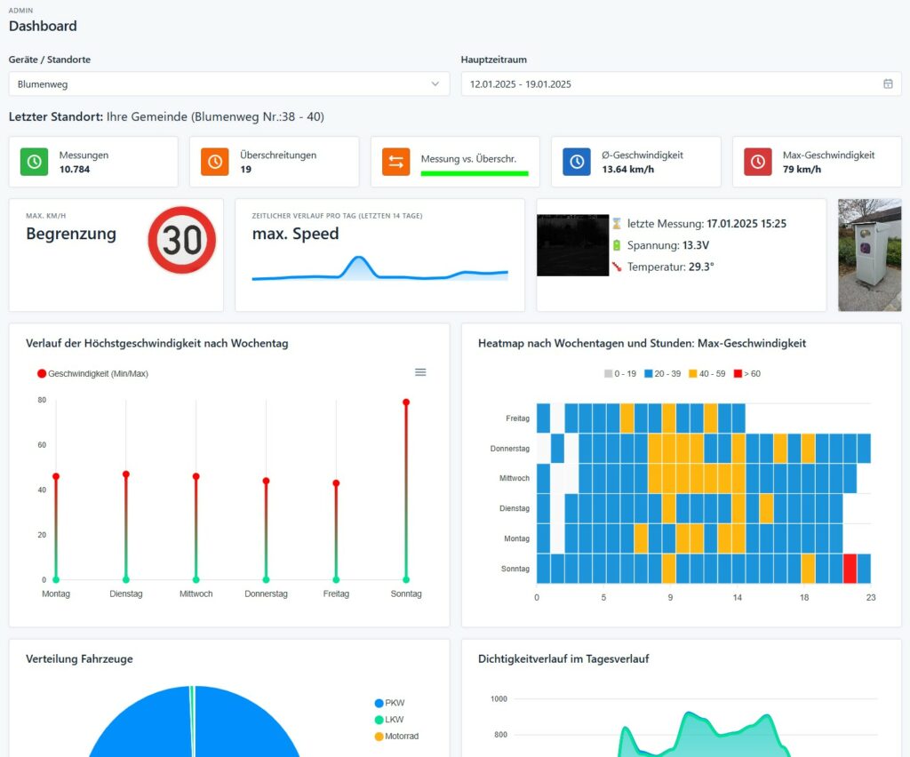Click the Mittwoch max speed data point
This screenshot has width=910, height=757.
click(196, 476)
